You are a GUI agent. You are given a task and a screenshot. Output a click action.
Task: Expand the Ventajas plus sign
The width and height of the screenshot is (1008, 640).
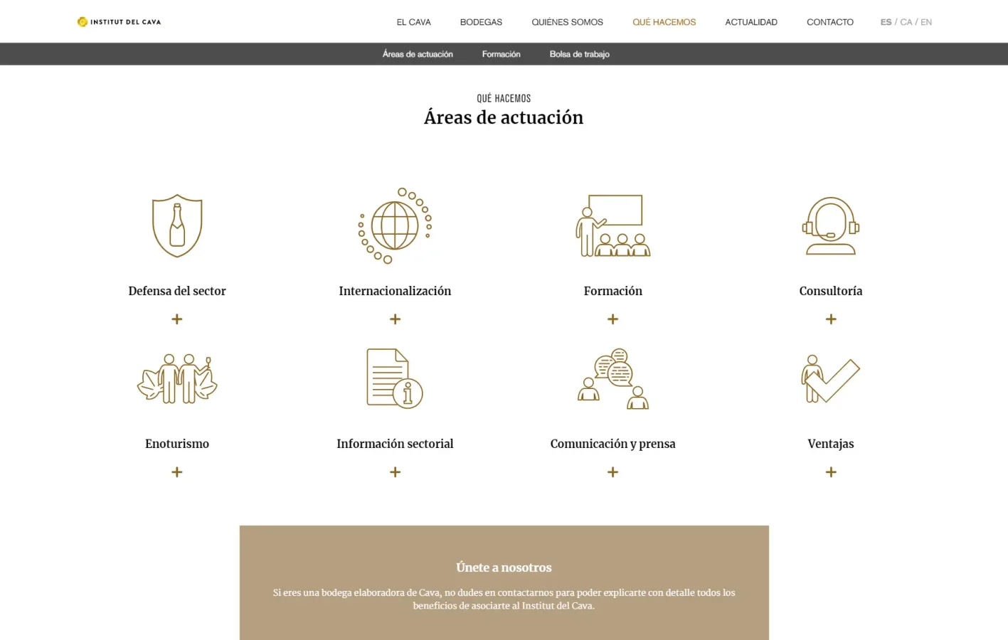point(830,472)
